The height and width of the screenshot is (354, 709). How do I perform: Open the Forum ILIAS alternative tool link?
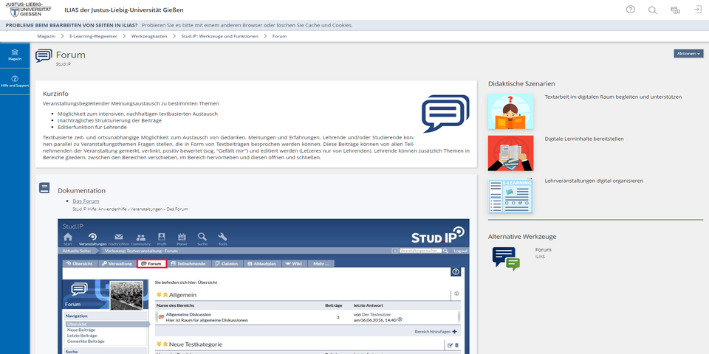[543, 249]
